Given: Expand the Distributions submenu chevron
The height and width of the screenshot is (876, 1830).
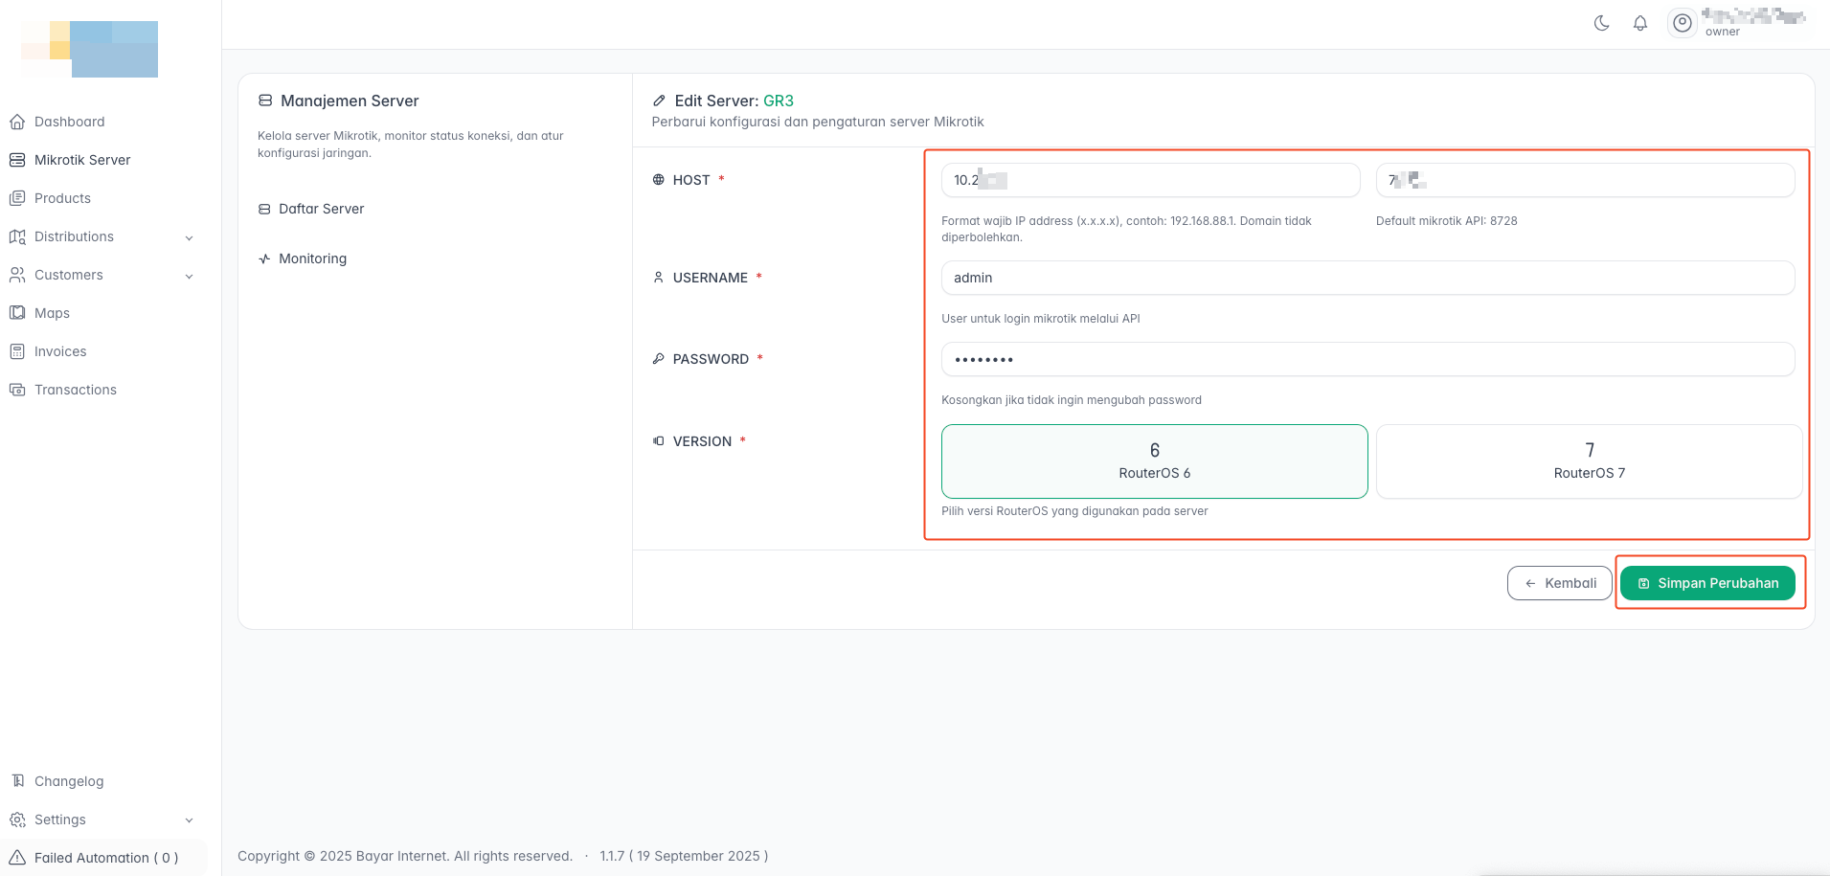Looking at the screenshot, I should (x=189, y=237).
